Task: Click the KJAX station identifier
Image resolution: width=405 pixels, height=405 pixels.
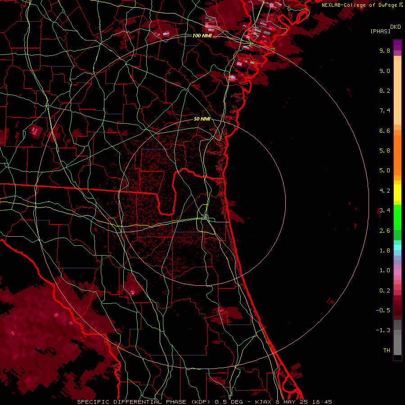Action: (x=263, y=402)
